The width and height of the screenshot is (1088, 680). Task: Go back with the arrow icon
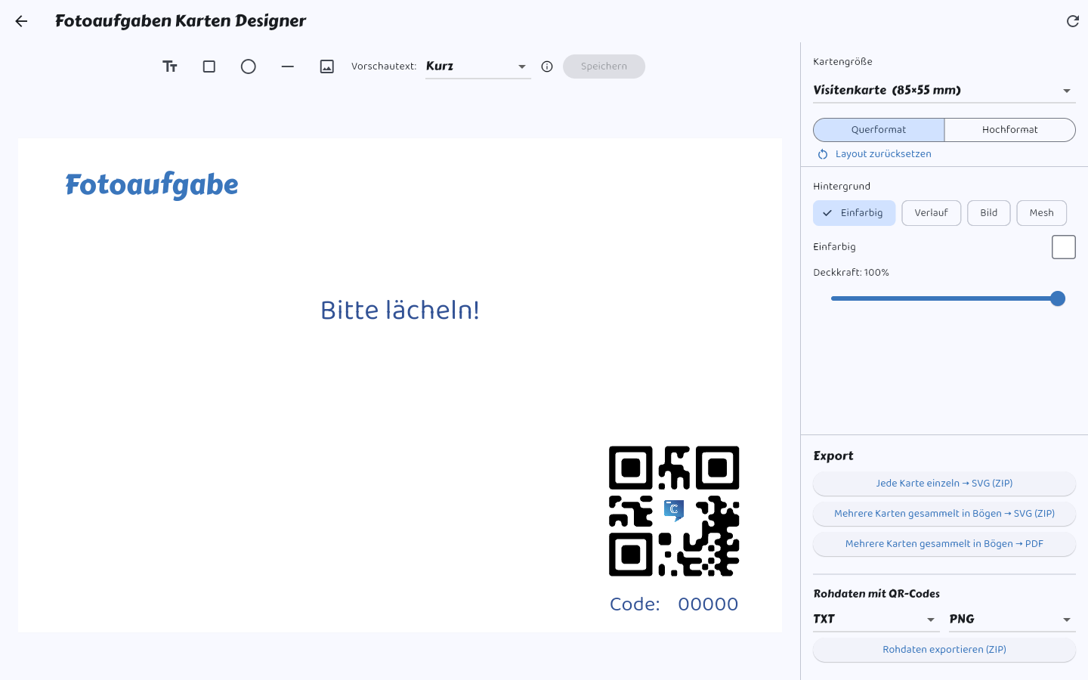[21, 21]
